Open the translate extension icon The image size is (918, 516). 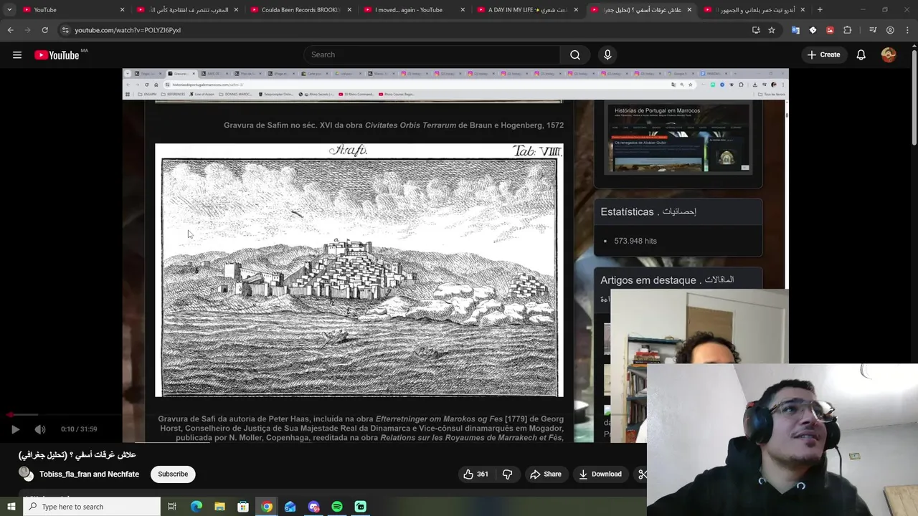(x=795, y=30)
